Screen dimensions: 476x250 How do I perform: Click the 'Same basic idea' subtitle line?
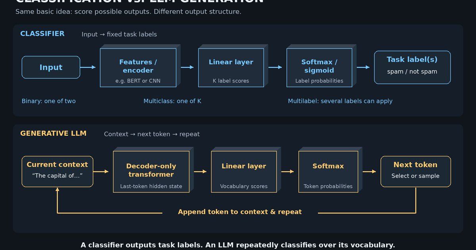point(128,12)
